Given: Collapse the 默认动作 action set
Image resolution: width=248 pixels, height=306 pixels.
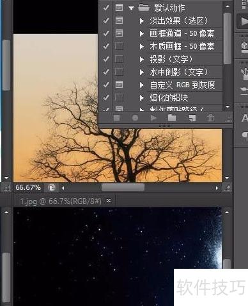Looking at the screenshot, I should 131,8.
